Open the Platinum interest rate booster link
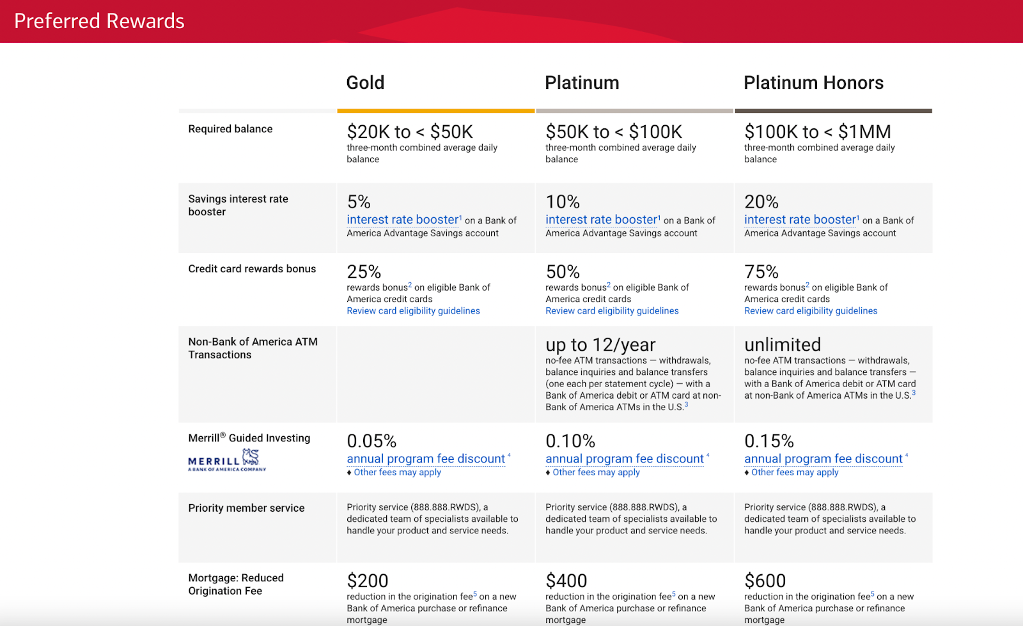 click(600, 219)
